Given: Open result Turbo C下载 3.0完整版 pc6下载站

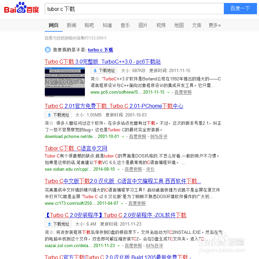Looking at the screenshot, I should 103,62.
